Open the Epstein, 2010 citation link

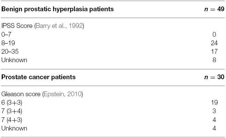63,94
